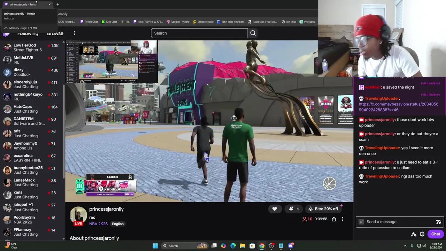This screenshot has width=446, height=251.
Task: Open Photopea bookmark
Action: click(307, 22)
